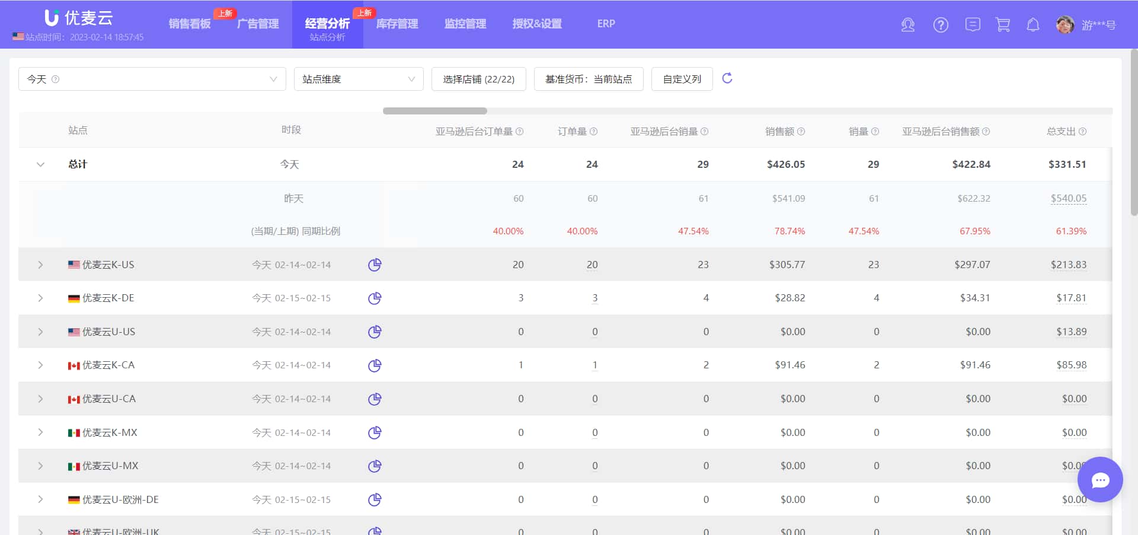This screenshot has width=1138, height=535.
Task: Open pie chart for 优麦云K-MX row
Action: pos(375,432)
